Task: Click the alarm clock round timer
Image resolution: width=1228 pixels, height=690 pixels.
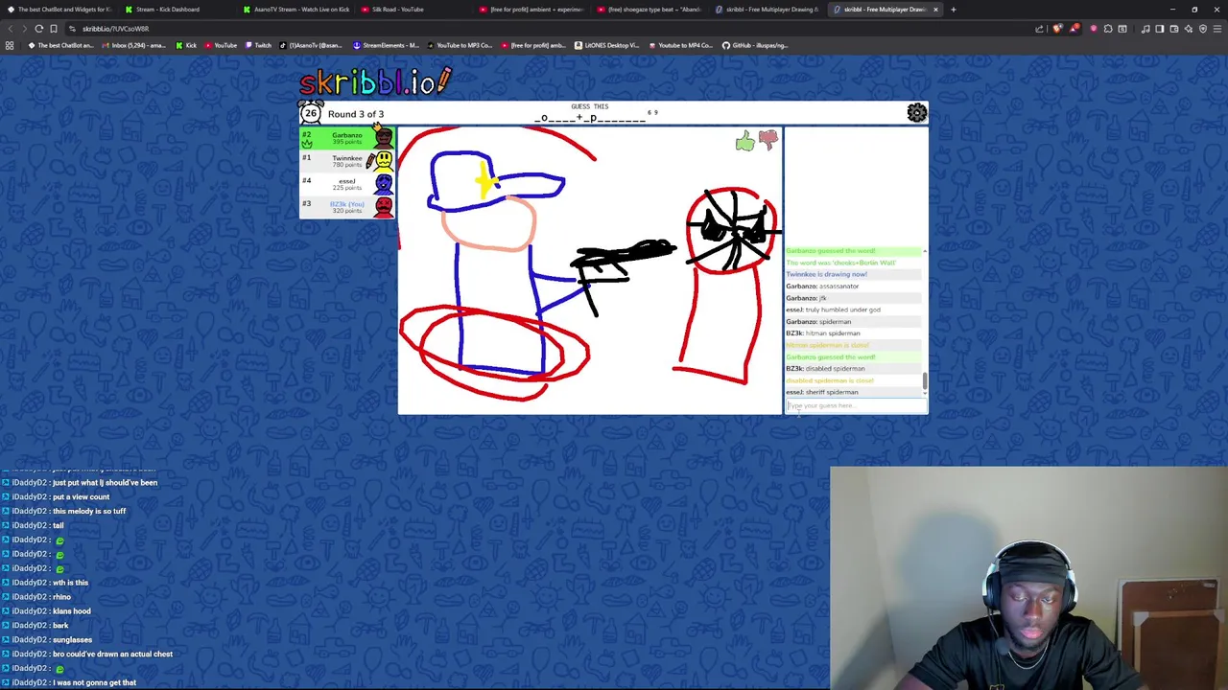Action: point(311,113)
